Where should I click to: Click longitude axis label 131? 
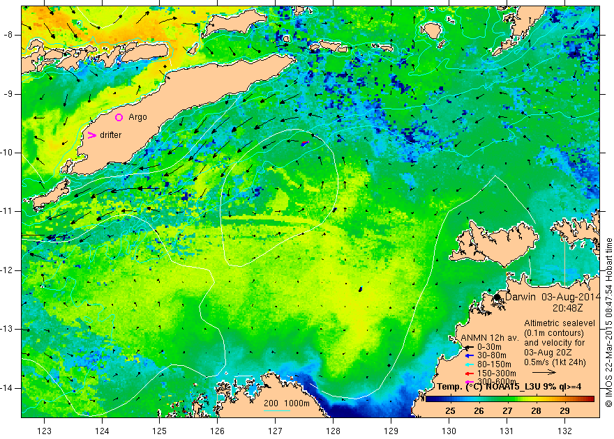tap(507, 431)
